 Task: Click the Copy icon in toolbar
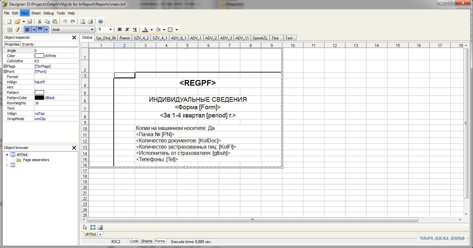(x=47, y=21)
